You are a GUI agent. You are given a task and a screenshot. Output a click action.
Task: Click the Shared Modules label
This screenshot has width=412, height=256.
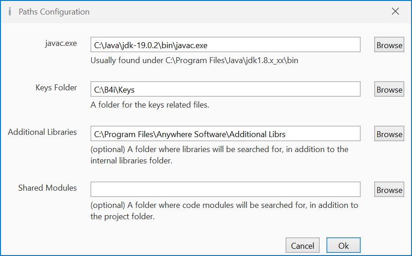coord(47,187)
